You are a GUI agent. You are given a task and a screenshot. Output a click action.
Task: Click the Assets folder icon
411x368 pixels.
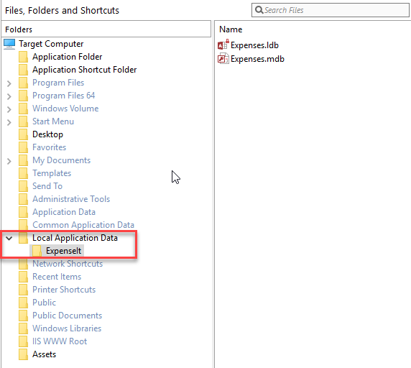pyautogui.click(x=23, y=354)
